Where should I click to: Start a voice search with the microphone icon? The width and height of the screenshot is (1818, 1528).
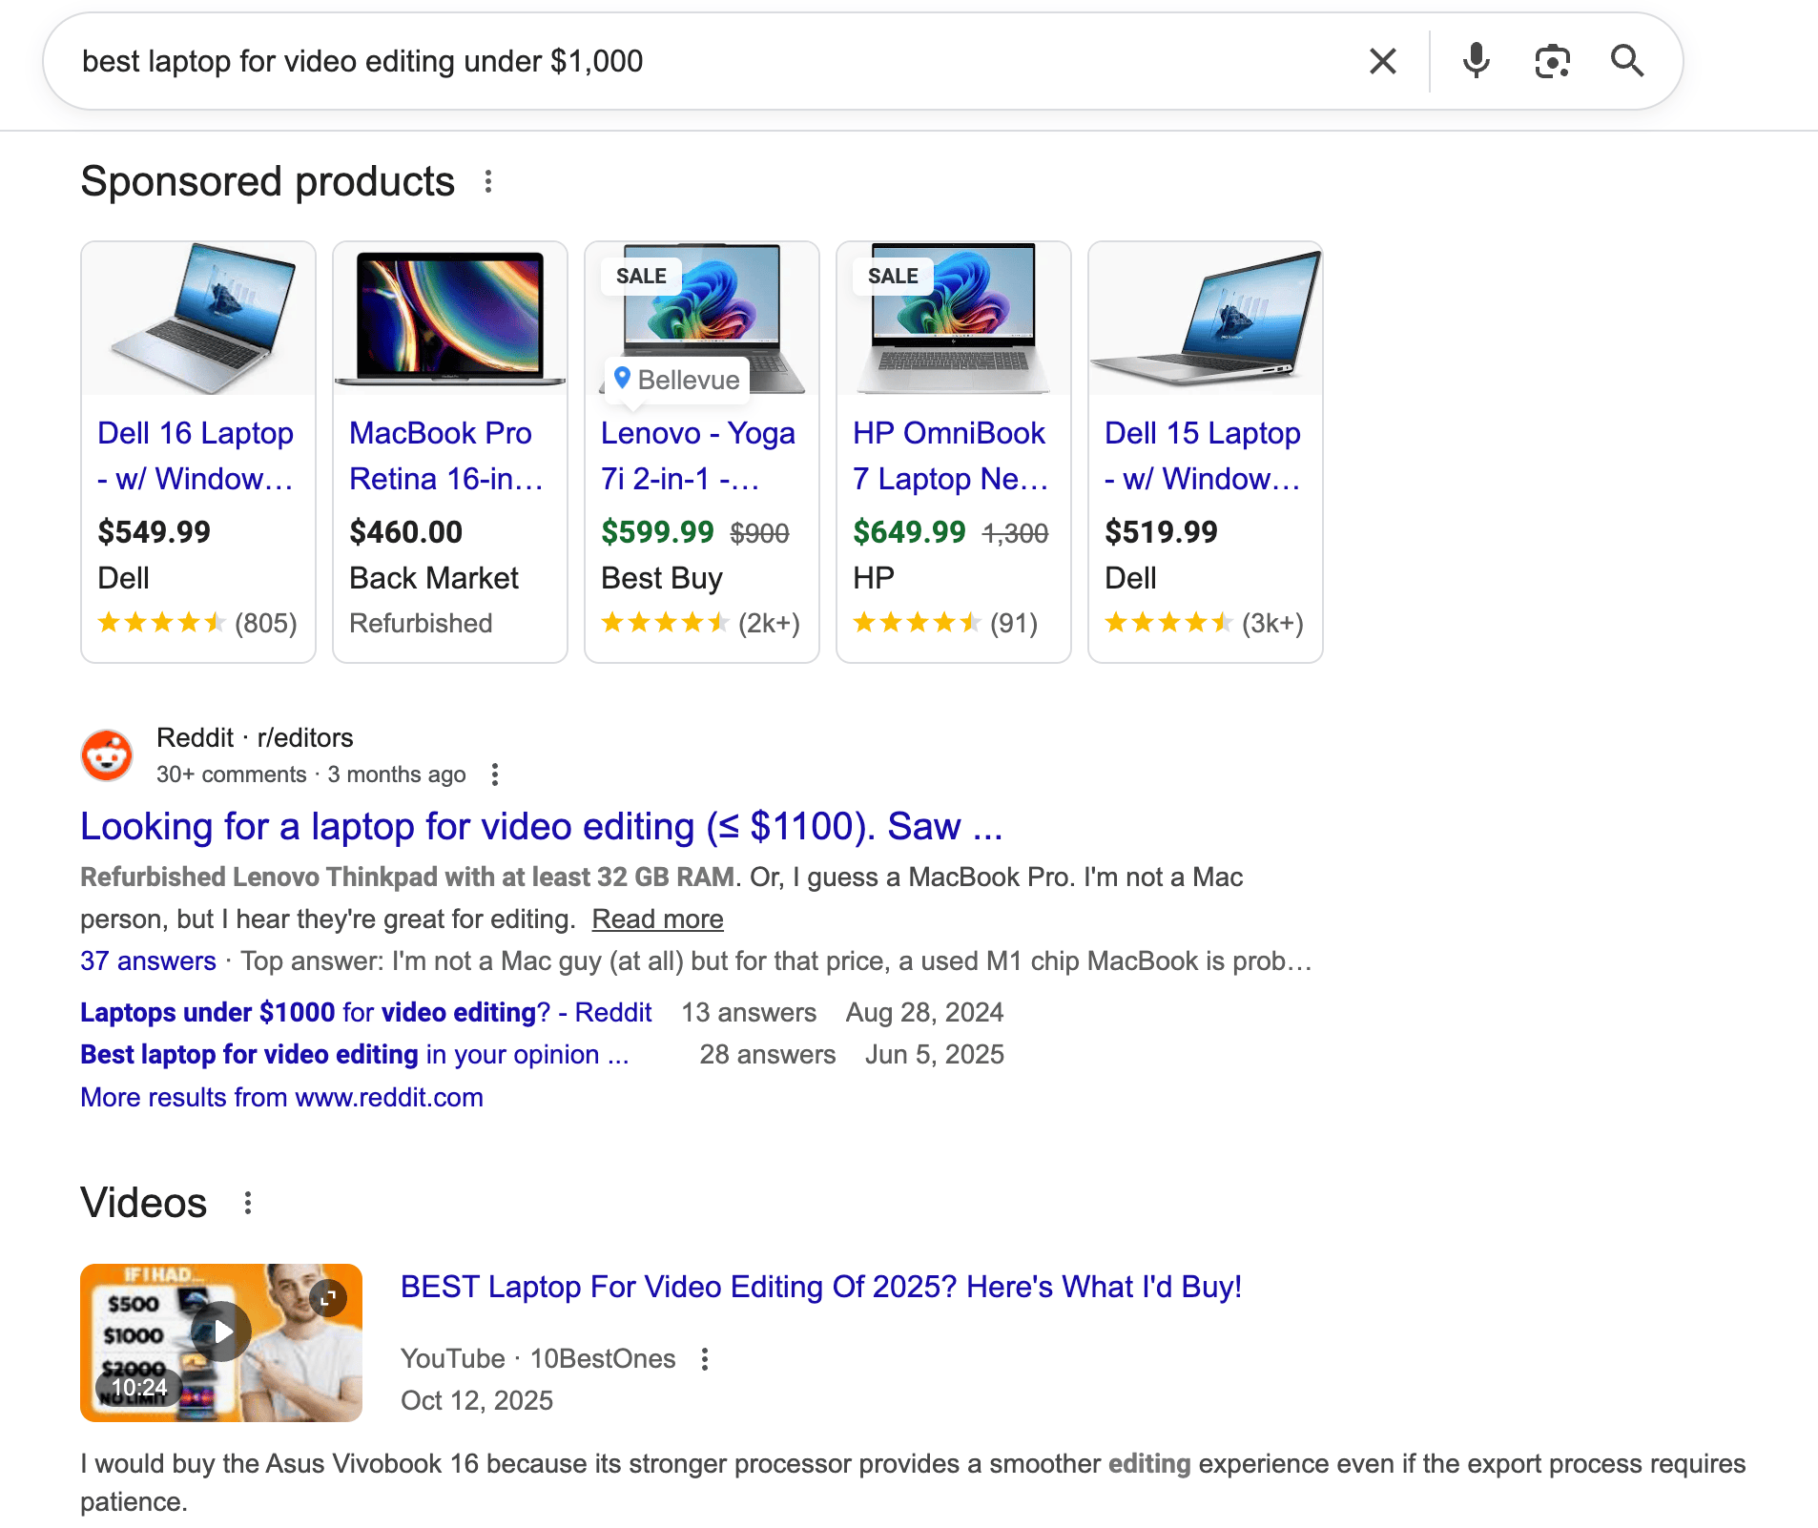(1475, 61)
